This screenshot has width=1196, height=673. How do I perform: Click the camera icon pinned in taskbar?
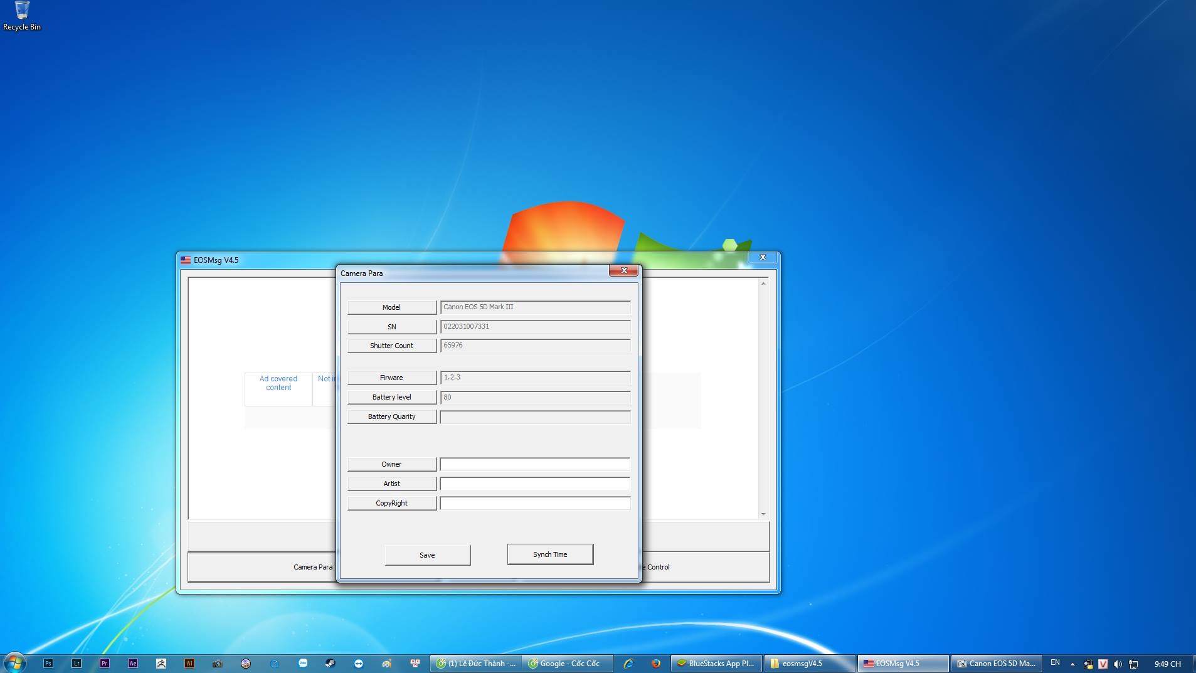click(218, 663)
